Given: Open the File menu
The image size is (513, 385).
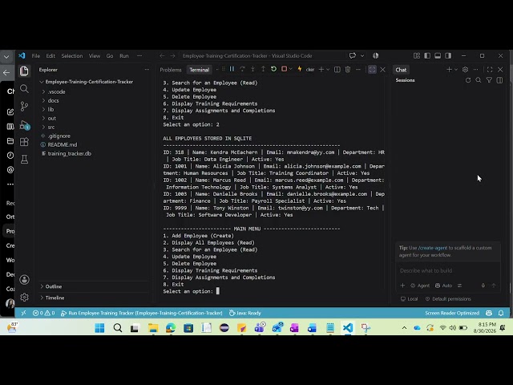Looking at the screenshot, I should tap(35, 55).
